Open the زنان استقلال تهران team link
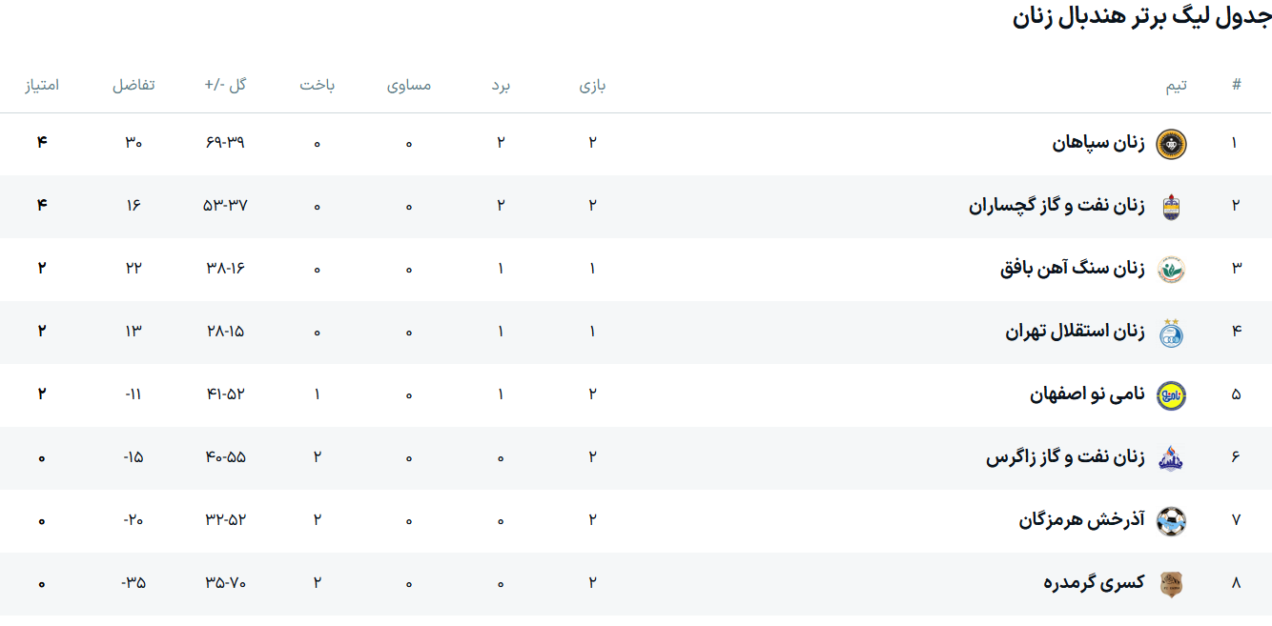The image size is (1272, 626). pyautogui.click(x=1074, y=332)
